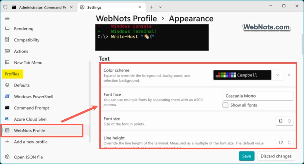Click the settings page vertical scrollbar

(x=302, y=44)
